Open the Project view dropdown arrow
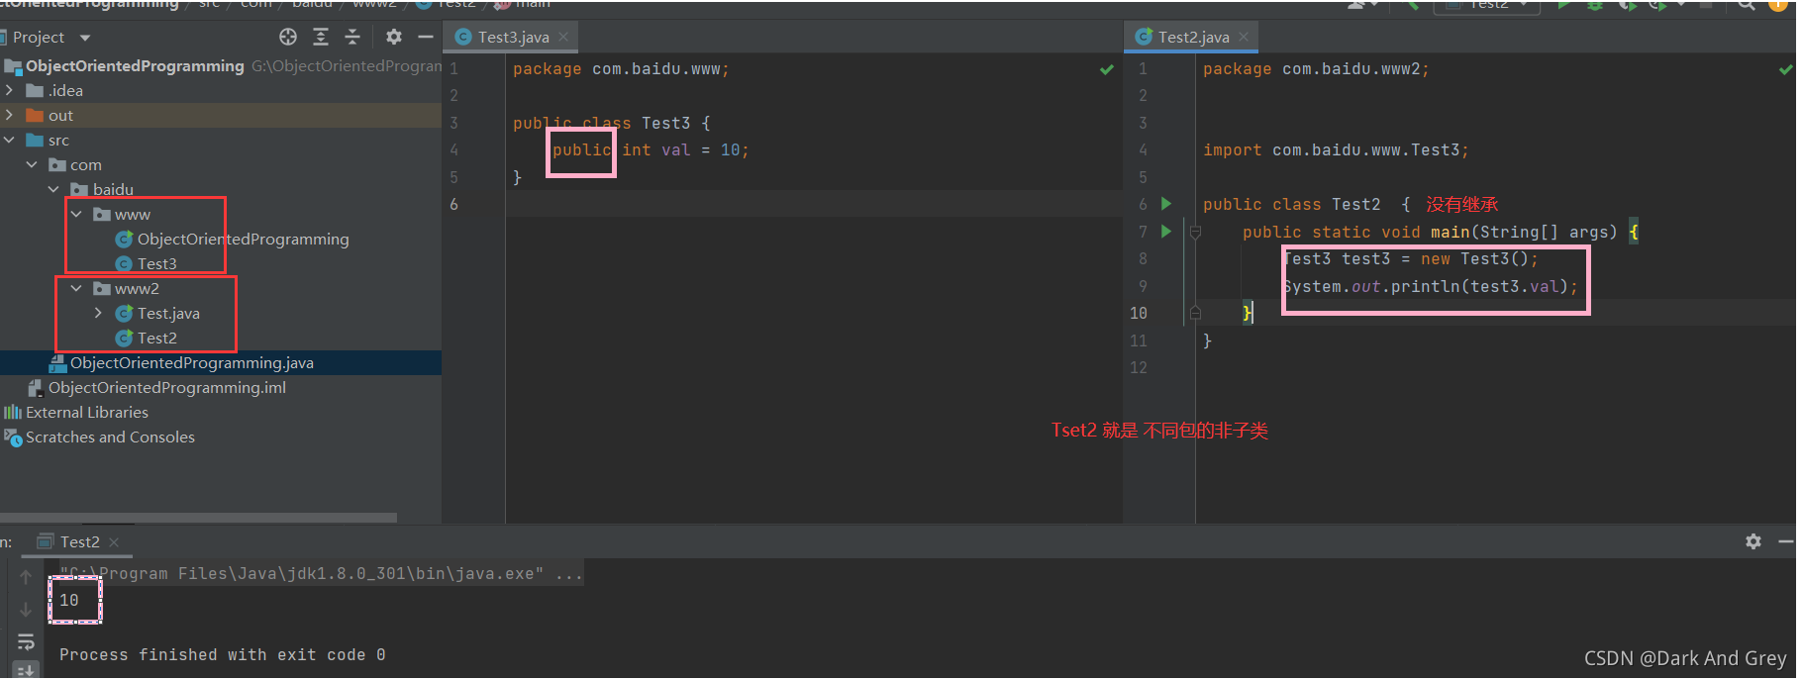This screenshot has width=1803, height=680. tap(85, 38)
